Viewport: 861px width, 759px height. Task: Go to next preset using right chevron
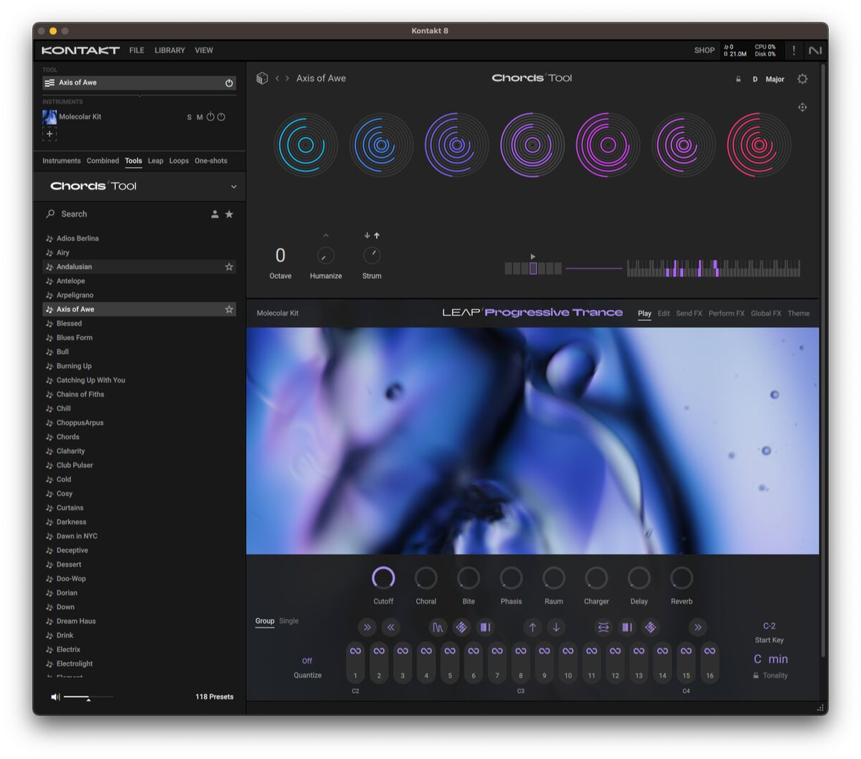[x=288, y=78]
